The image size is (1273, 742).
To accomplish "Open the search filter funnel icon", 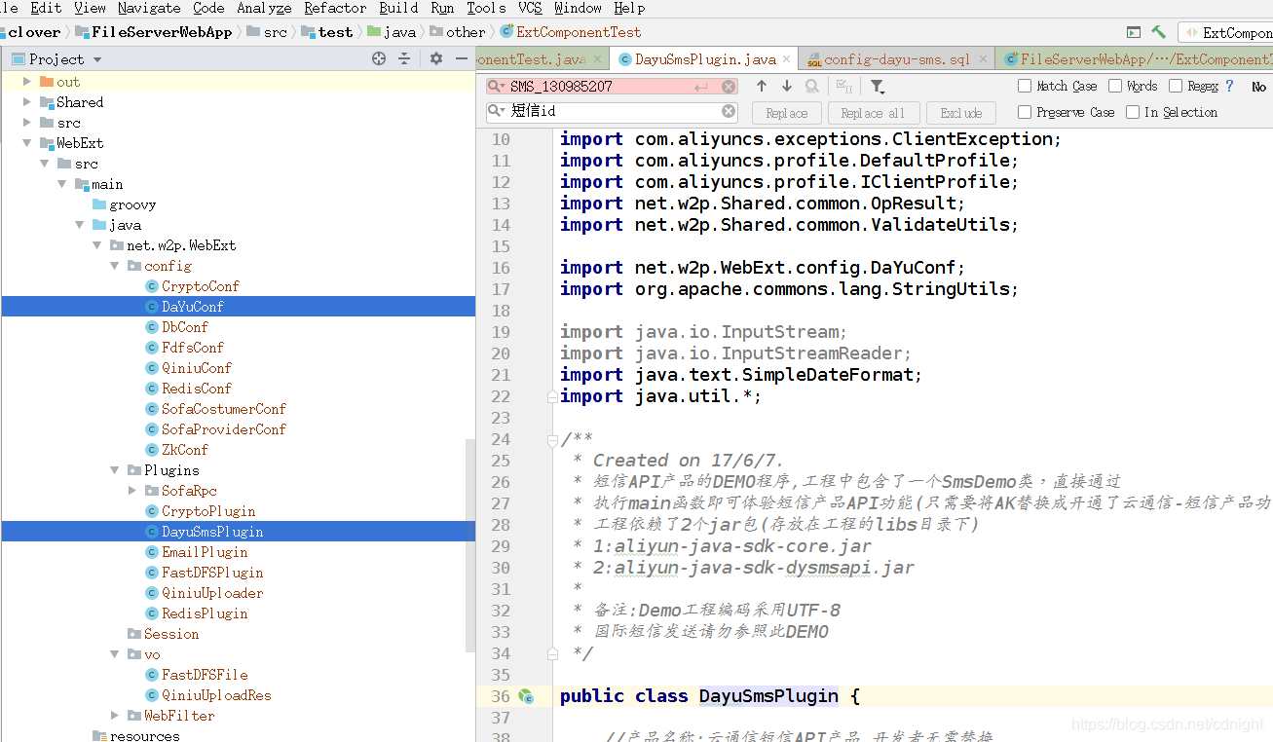I will (x=878, y=87).
